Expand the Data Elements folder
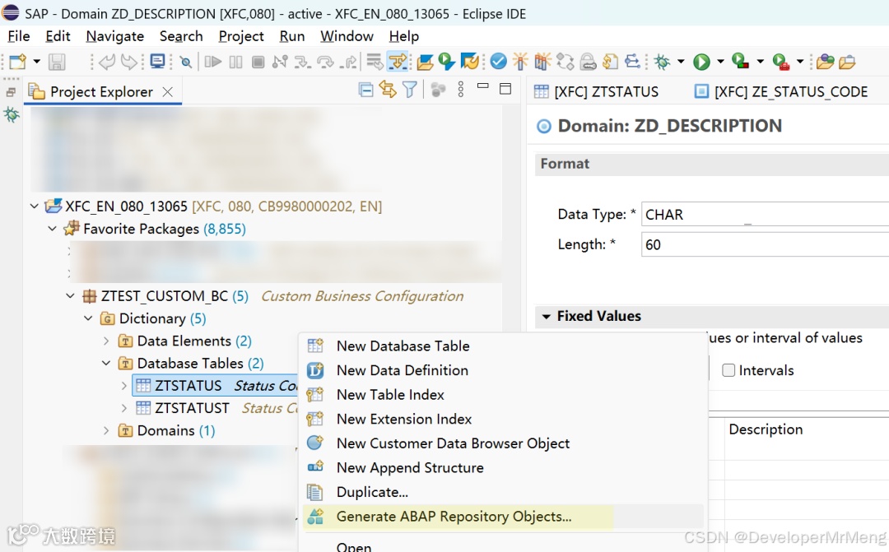The image size is (889, 552). pos(106,341)
